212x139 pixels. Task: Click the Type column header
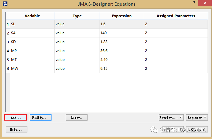coord(77,16)
